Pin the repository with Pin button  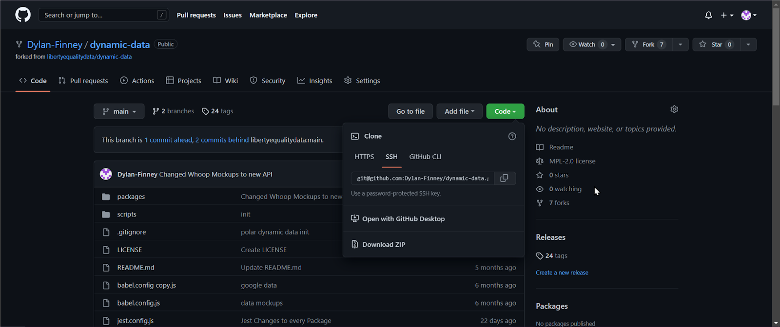click(x=543, y=44)
